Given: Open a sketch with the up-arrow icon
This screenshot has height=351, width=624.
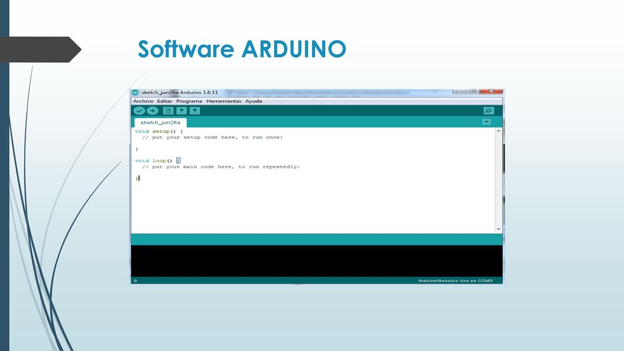Looking at the screenshot, I should pos(182,111).
